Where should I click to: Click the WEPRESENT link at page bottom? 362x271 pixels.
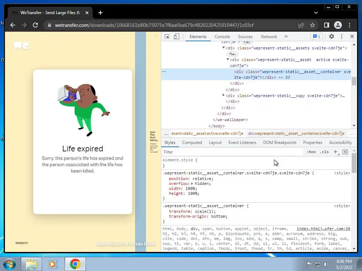pos(22,243)
